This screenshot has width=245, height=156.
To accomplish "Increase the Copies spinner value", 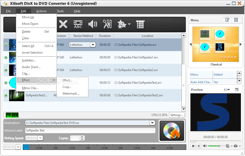I will pyautogui.click(x=82, y=137).
